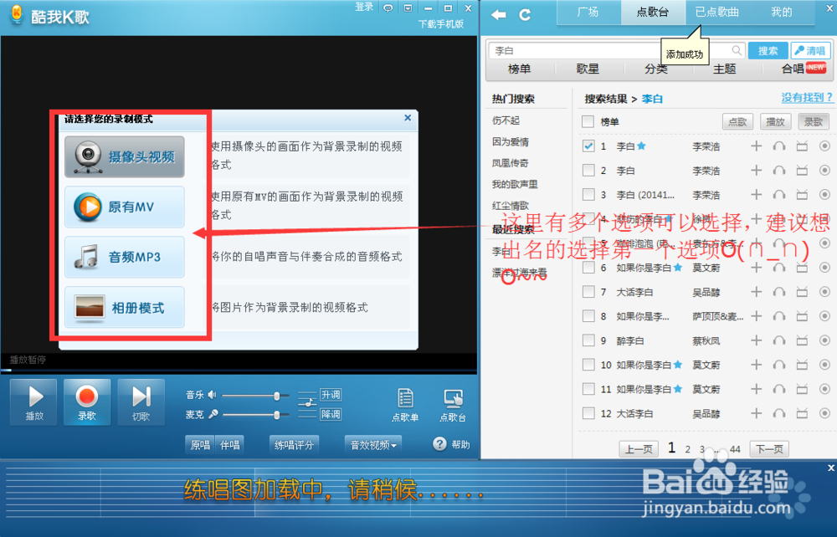This screenshot has height=537, width=837.
Task: Start recording with the 录歌 button
Action: pos(87,401)
